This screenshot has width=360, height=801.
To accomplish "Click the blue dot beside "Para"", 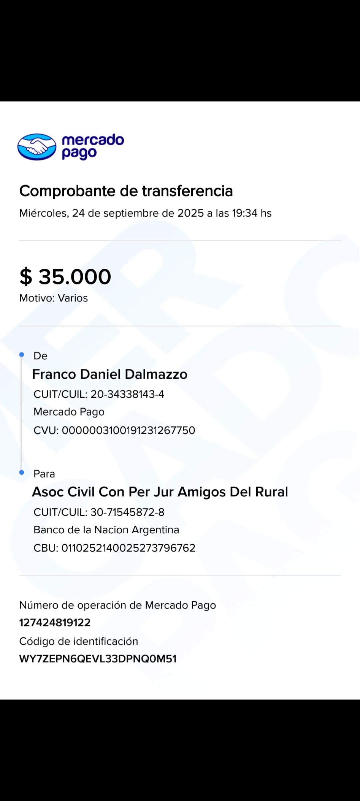I will click(x=22, y=472).
